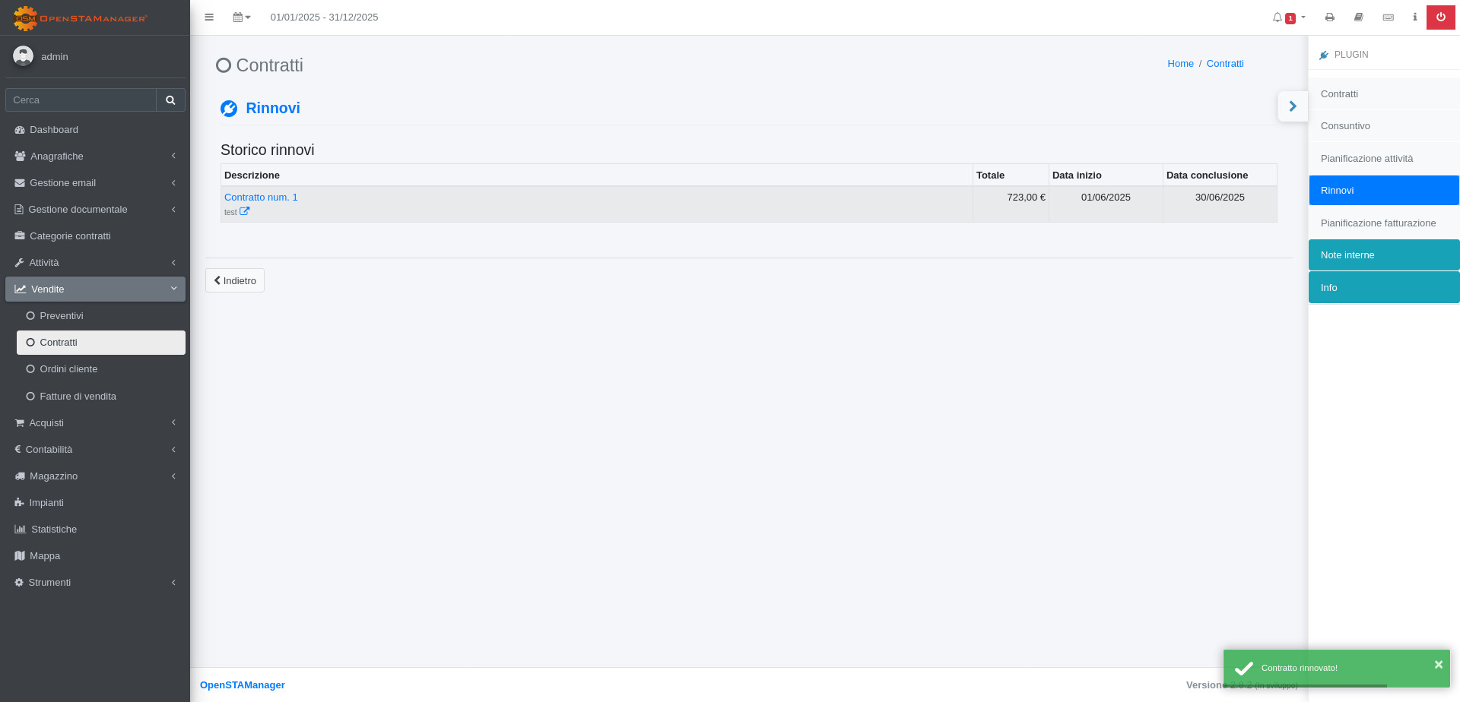
Task: Collapse the plugin sidebar chevron
Action: 1293,106
